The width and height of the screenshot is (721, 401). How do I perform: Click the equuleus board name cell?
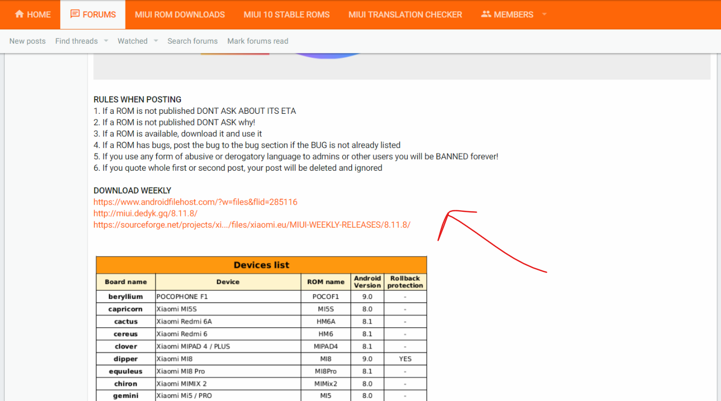(126, 371)
